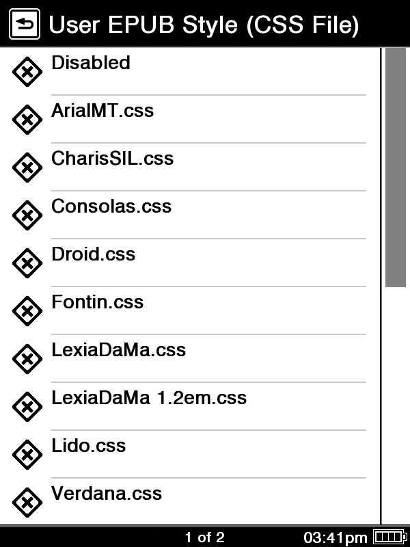Screen dimensions: 410x547
Task: Pick the CharisSIL.css style file
Action: [x=113, y=159]
